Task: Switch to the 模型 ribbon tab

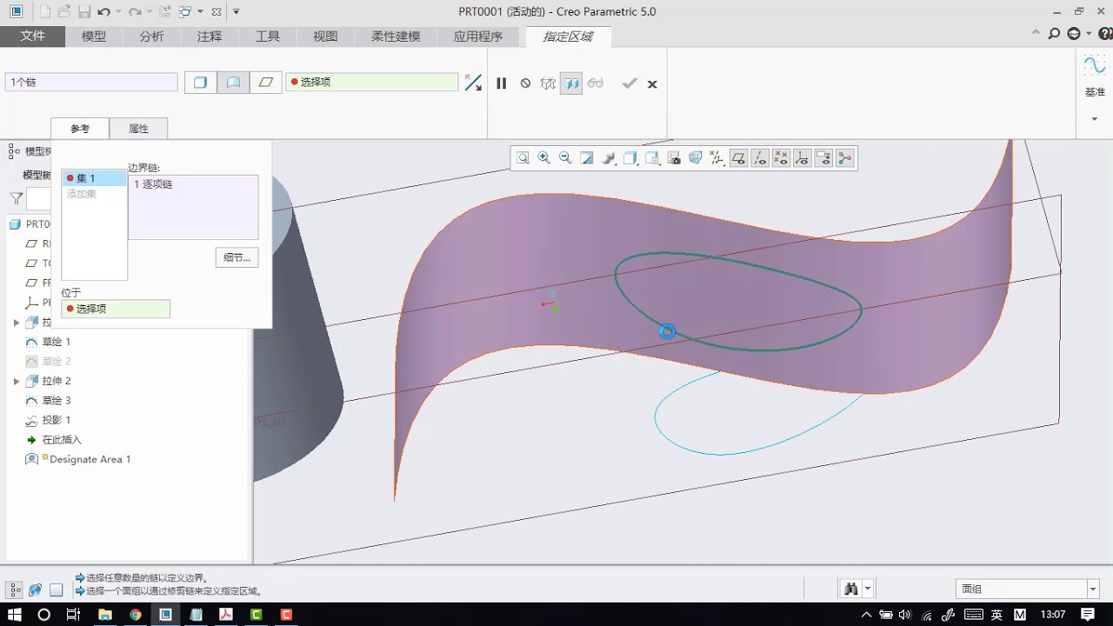Action: tap(94, 37)
